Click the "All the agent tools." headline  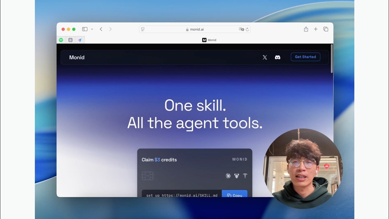point(195,123)
